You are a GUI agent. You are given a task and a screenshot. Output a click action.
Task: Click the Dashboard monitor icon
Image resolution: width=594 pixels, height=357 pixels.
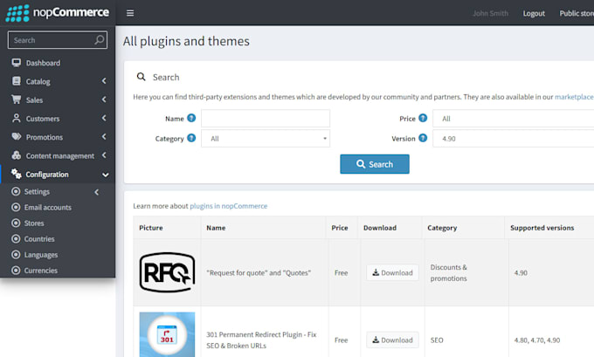pyautogui.click(x=16, y=63)
